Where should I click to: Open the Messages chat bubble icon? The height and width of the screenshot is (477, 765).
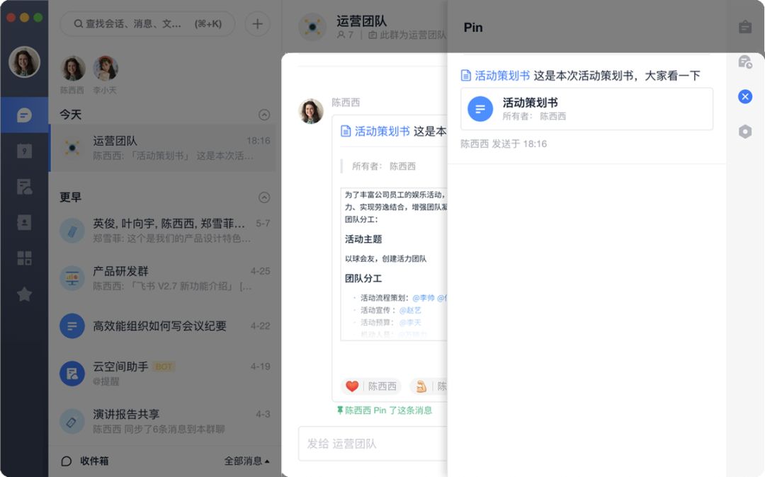tap(23, 113)
